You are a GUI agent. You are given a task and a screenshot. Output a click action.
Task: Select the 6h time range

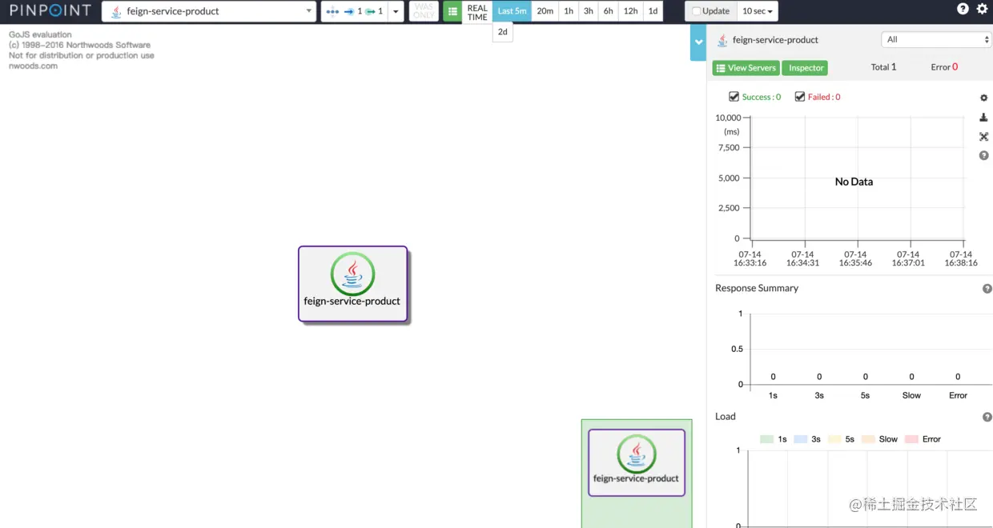click(x=609, y=11)
